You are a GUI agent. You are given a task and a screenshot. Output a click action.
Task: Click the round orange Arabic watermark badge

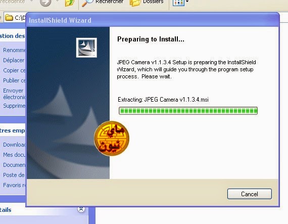pos(112,139)
